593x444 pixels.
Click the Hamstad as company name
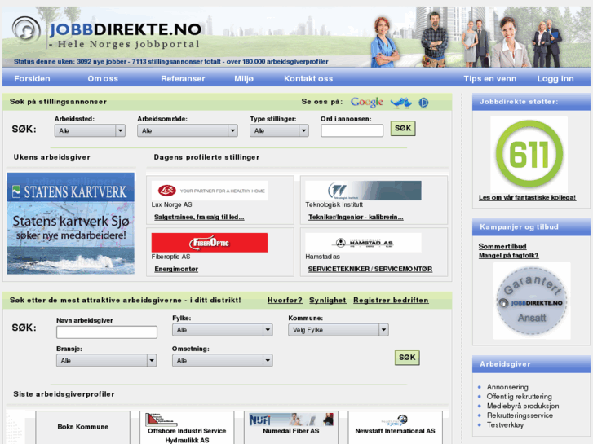(322, 257)
